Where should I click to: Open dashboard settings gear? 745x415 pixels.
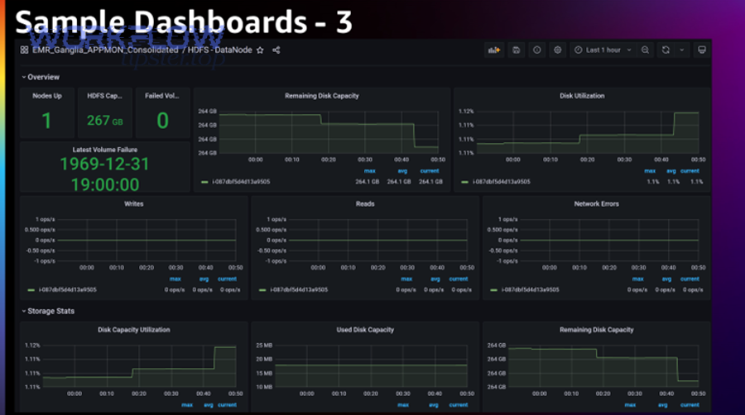coord(558,50)
